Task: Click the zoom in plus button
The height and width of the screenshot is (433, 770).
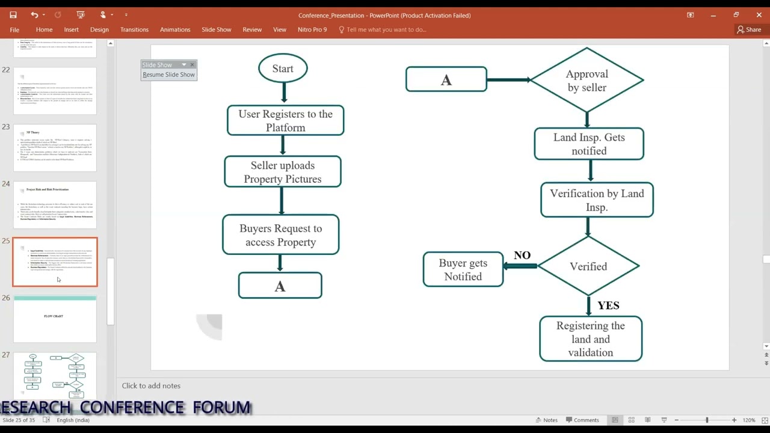Action: (734, 420)
